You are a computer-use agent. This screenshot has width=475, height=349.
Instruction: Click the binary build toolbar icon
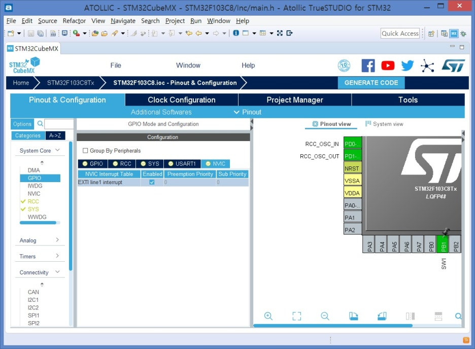pos(53,33)
